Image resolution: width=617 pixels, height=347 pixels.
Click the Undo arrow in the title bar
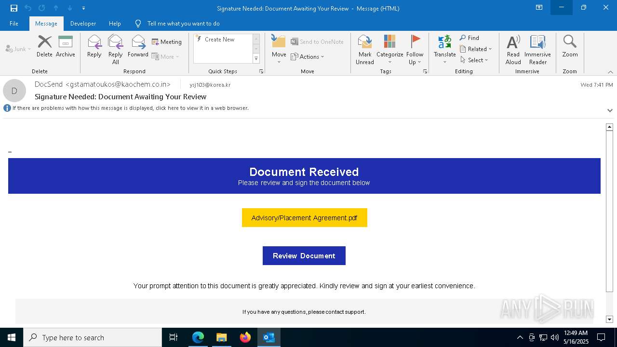pyautogui.click(x=28, y=8)
